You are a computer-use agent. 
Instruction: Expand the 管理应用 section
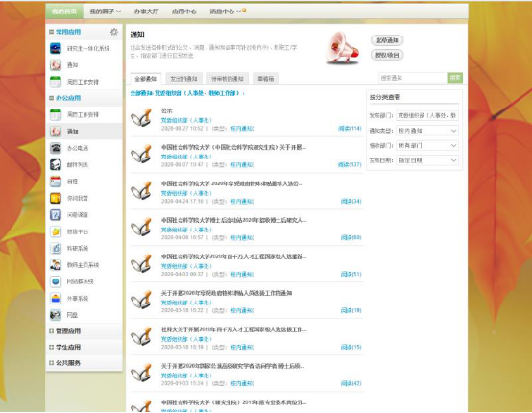pyautogui.click(x=51, y=331)
